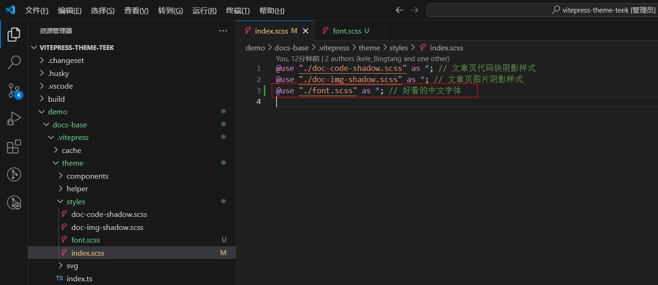The height and width of the screenshot is (285, 658).
Task: Click index.scss in the breadcrumb
Action: [x=446, y=48]
